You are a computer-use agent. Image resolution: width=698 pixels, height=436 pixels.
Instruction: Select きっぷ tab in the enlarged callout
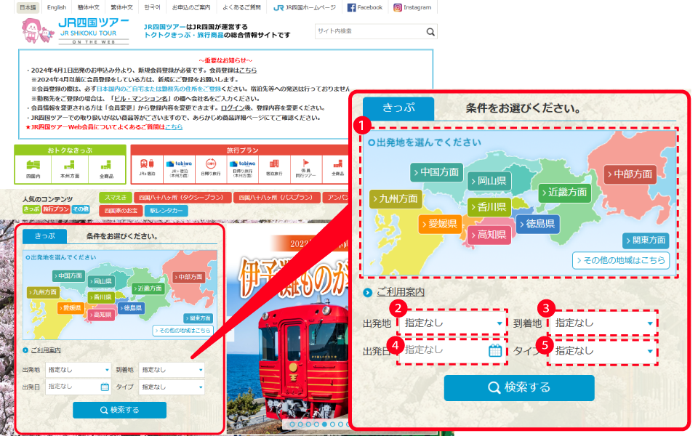click(x=398, y=108)
